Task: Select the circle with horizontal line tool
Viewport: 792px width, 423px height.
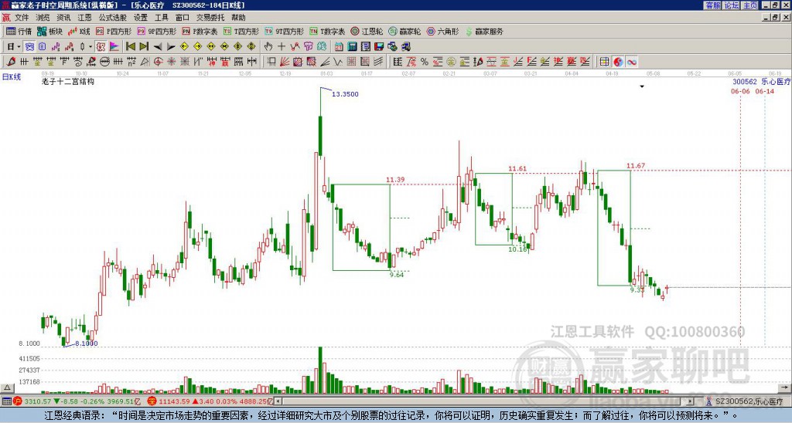Action: coord(104,62)
